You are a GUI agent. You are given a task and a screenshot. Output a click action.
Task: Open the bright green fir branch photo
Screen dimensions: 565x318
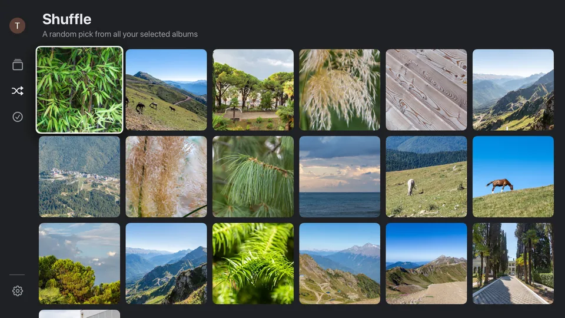coord(253,264)
